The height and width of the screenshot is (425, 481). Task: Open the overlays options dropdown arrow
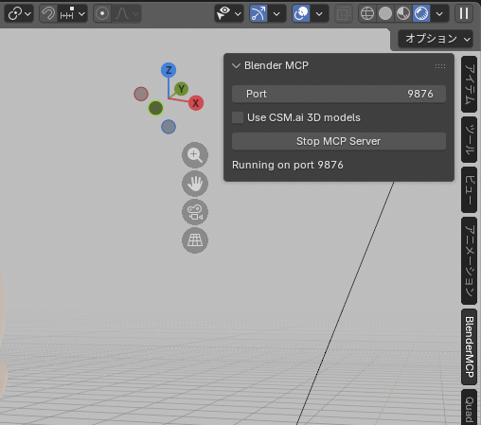tap(319, 13)
